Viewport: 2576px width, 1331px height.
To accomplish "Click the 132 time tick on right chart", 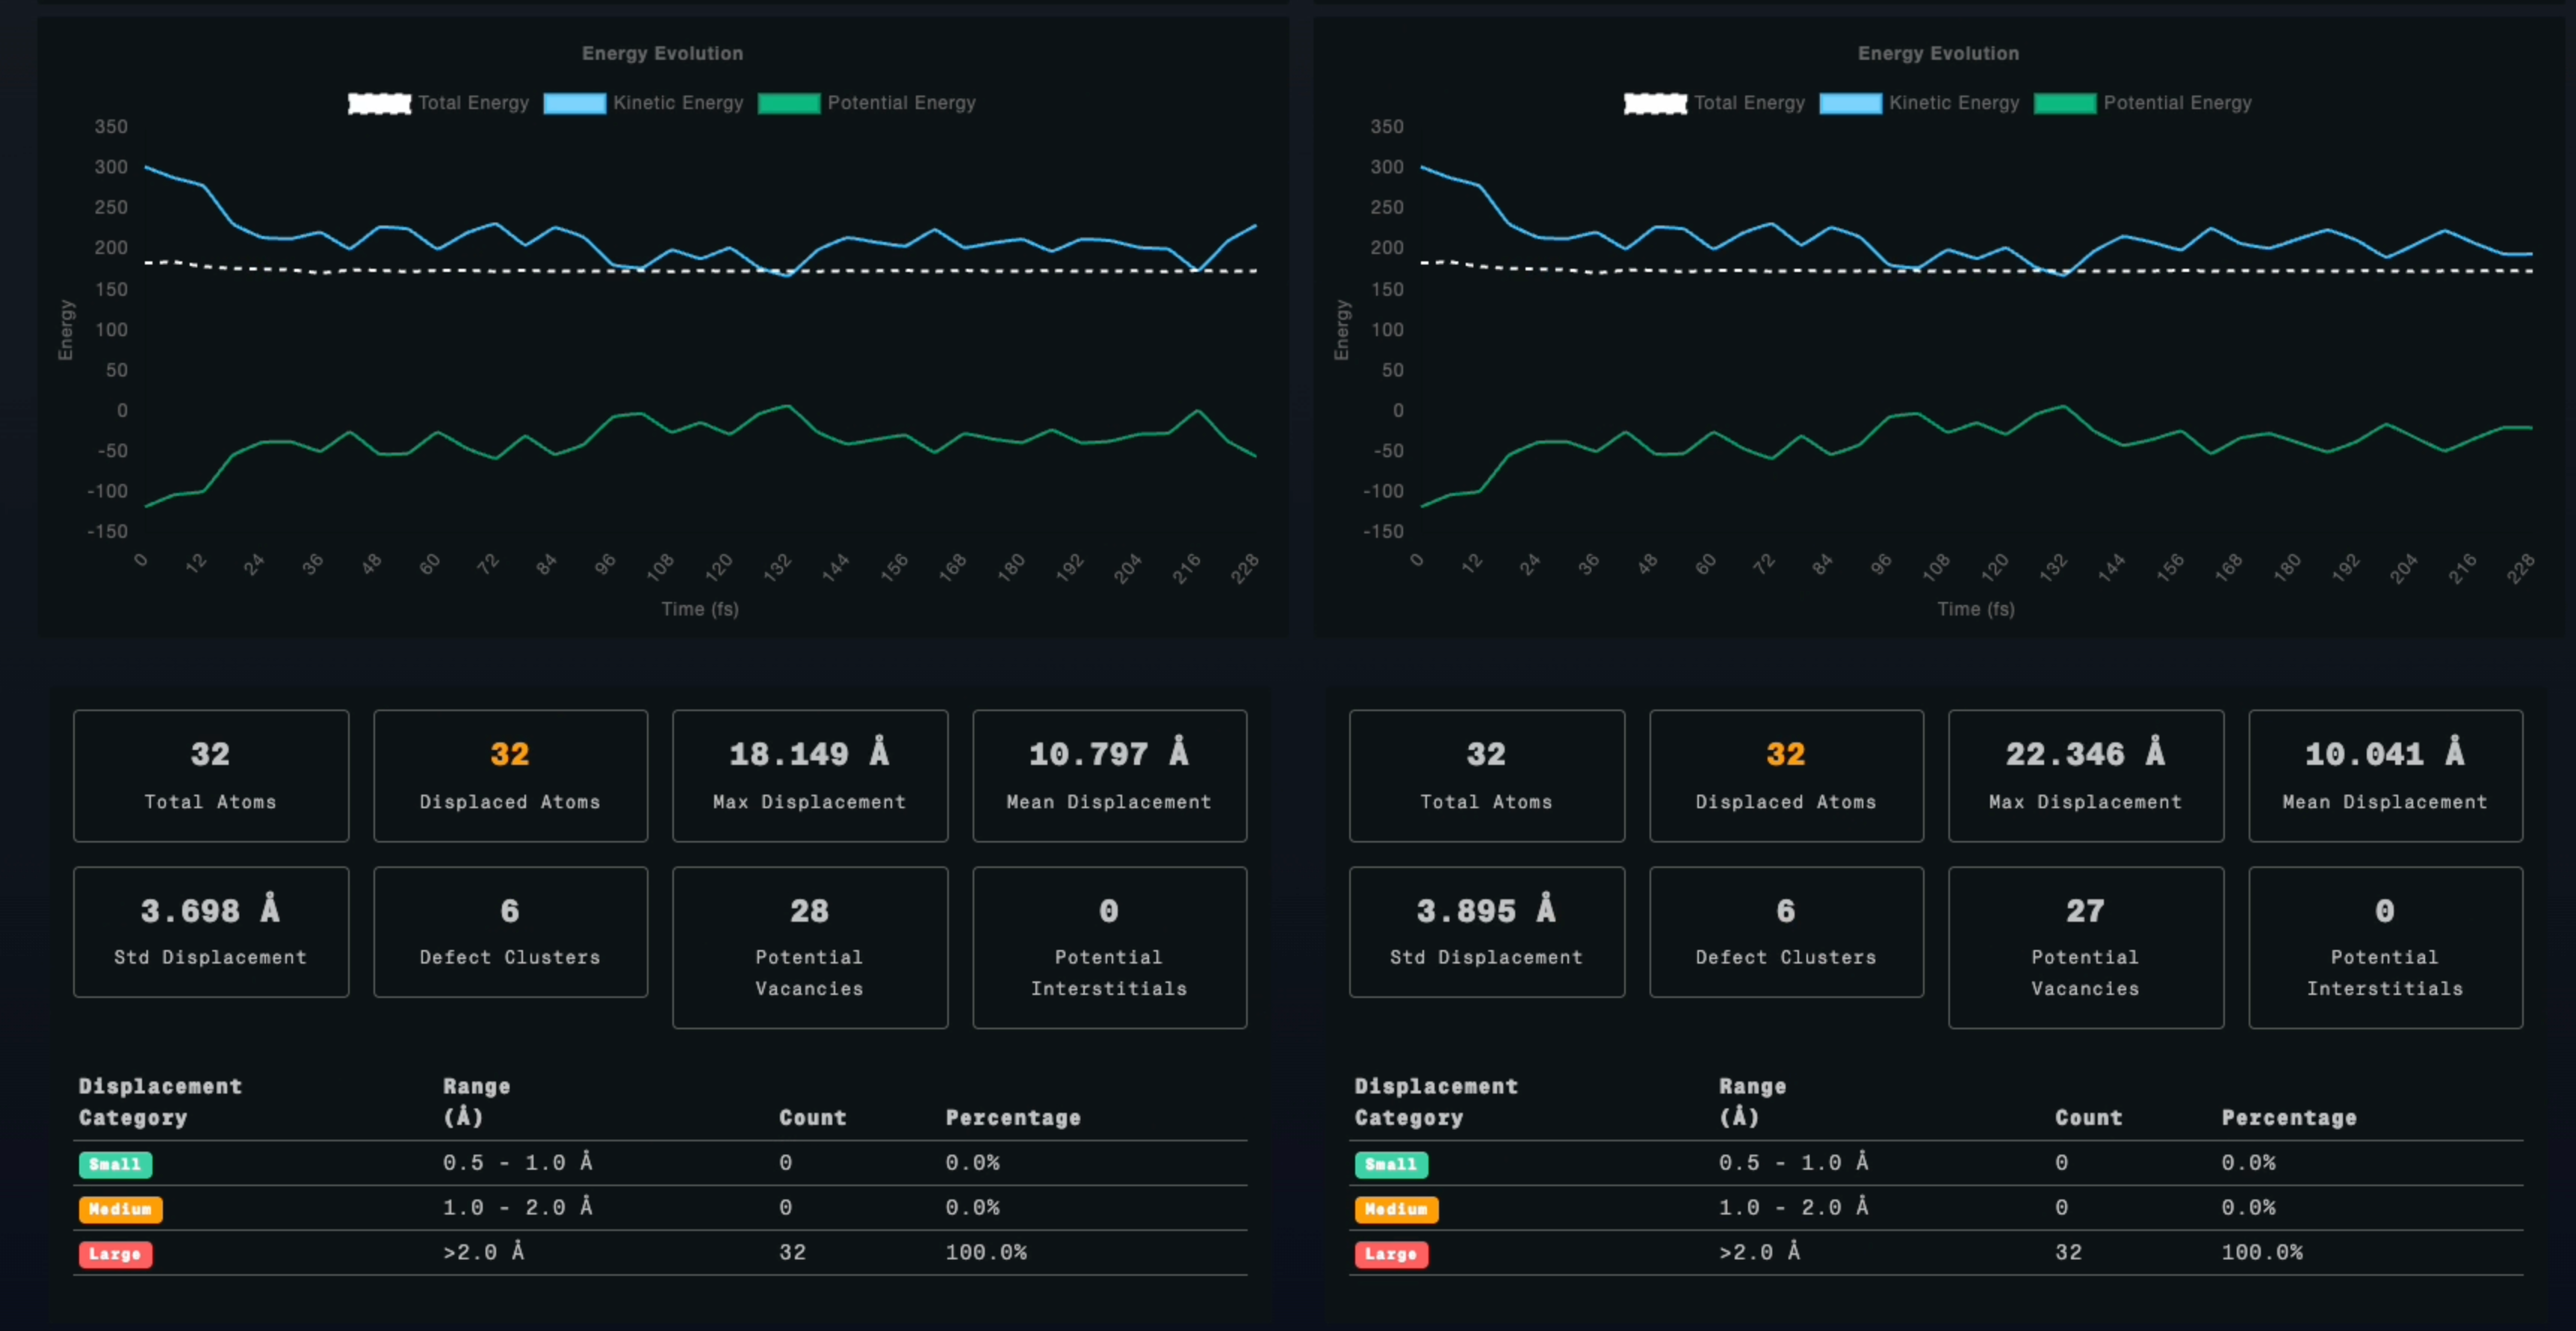I will (2052, 568).
